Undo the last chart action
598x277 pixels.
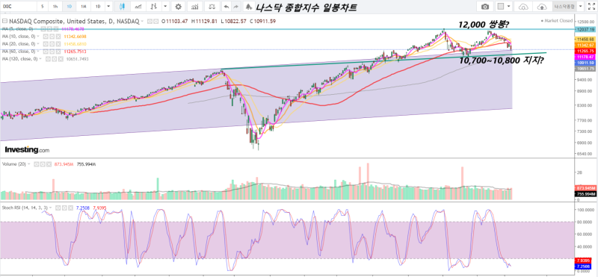(226, 7)
